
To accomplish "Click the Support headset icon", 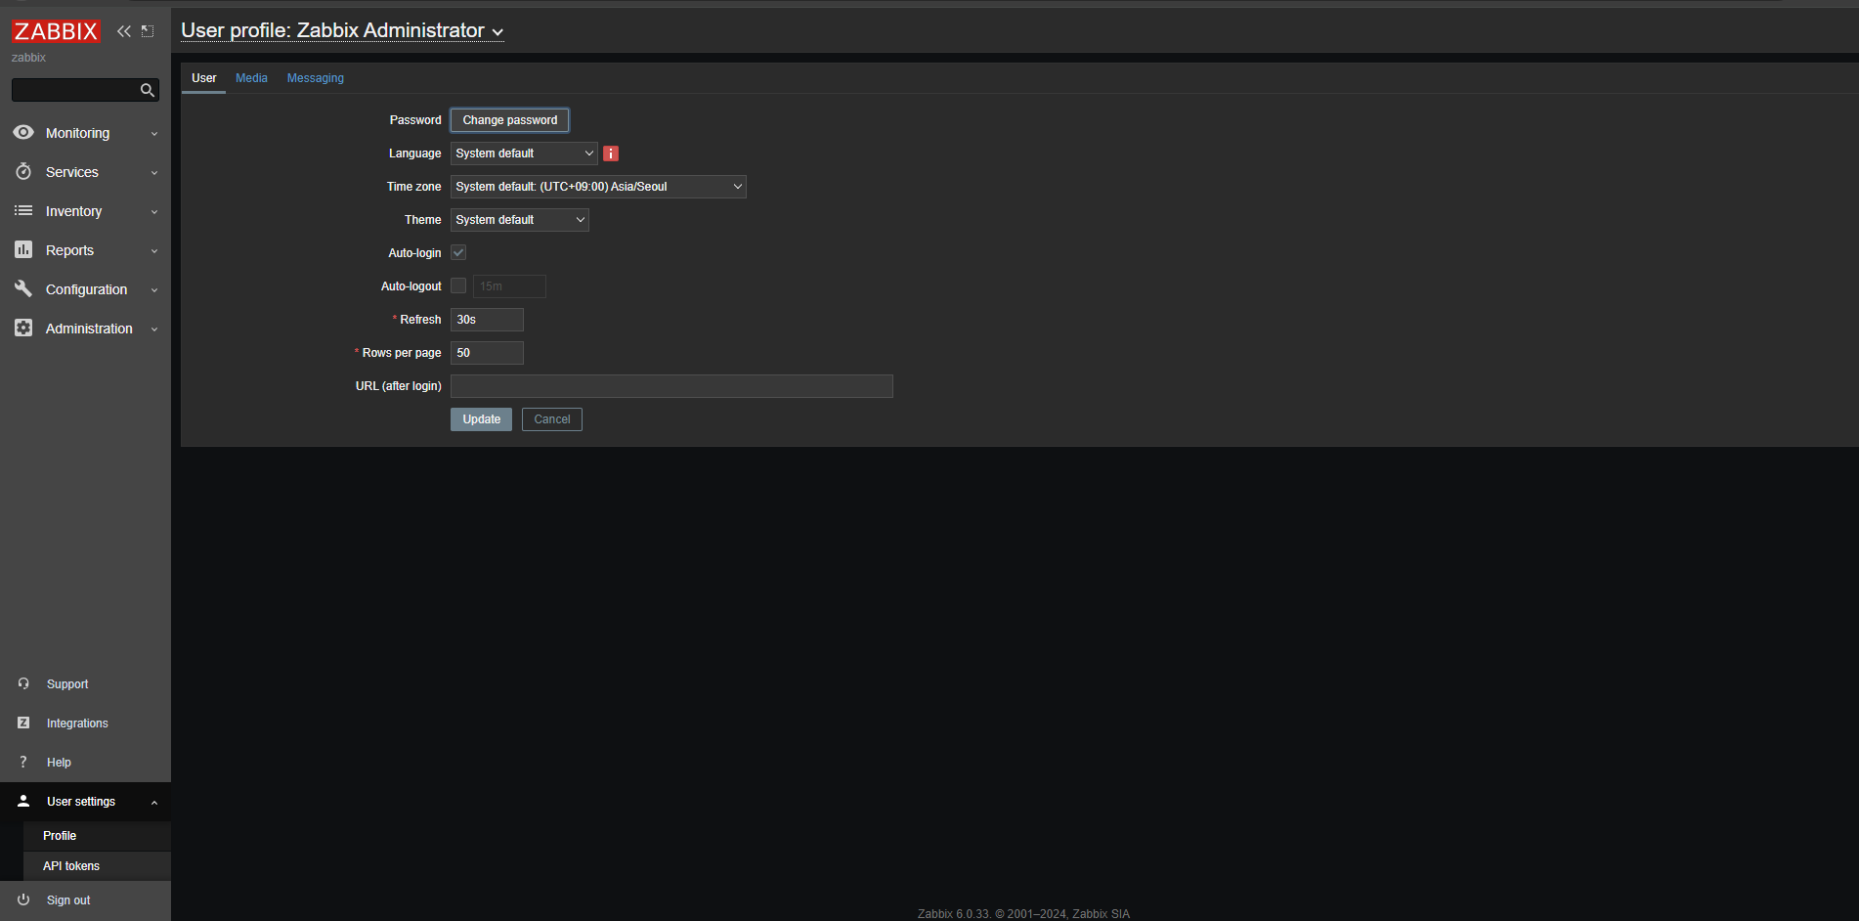I will point(23,683).
